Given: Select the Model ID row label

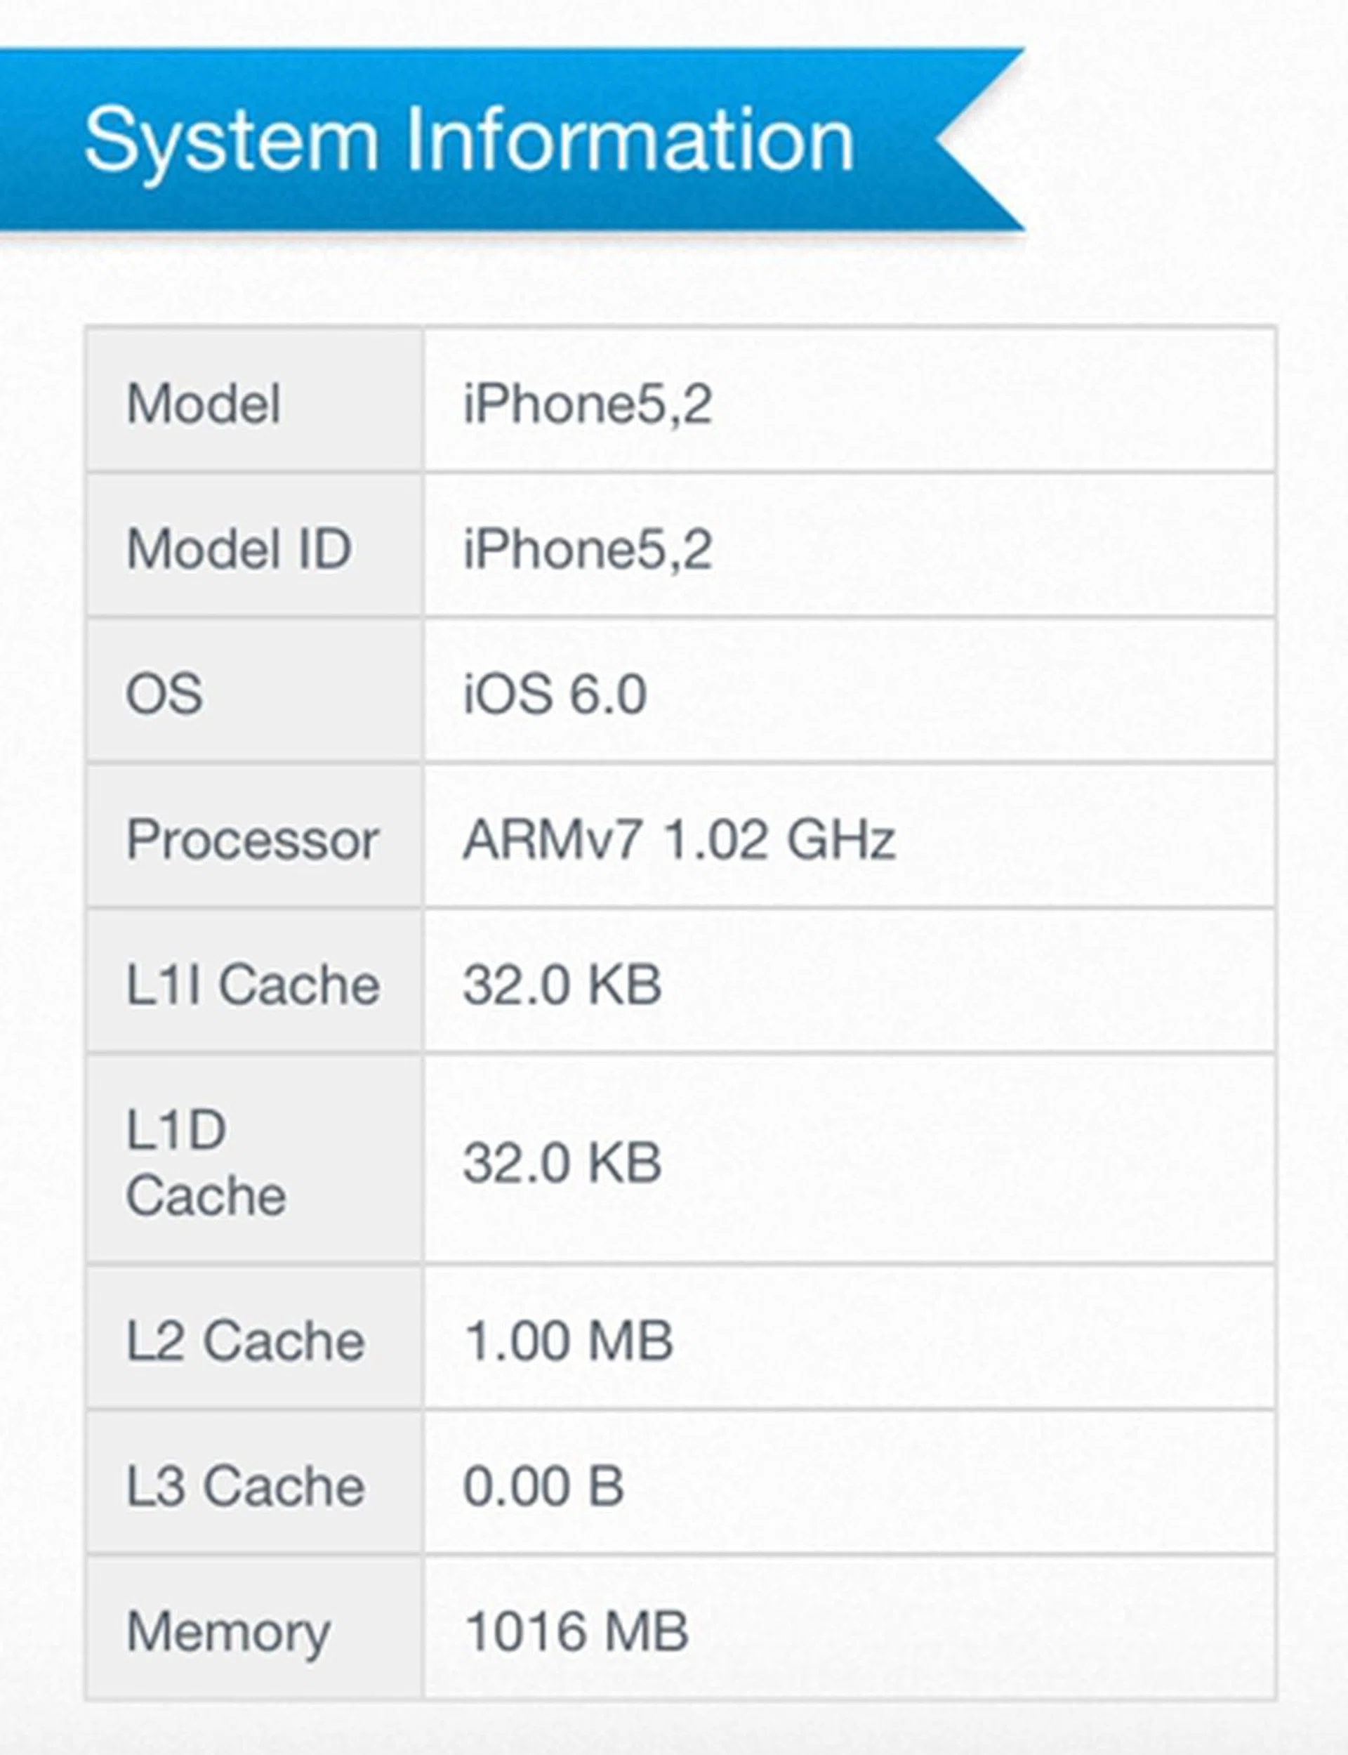Looking at the screenshot, I should pos(239,549).
